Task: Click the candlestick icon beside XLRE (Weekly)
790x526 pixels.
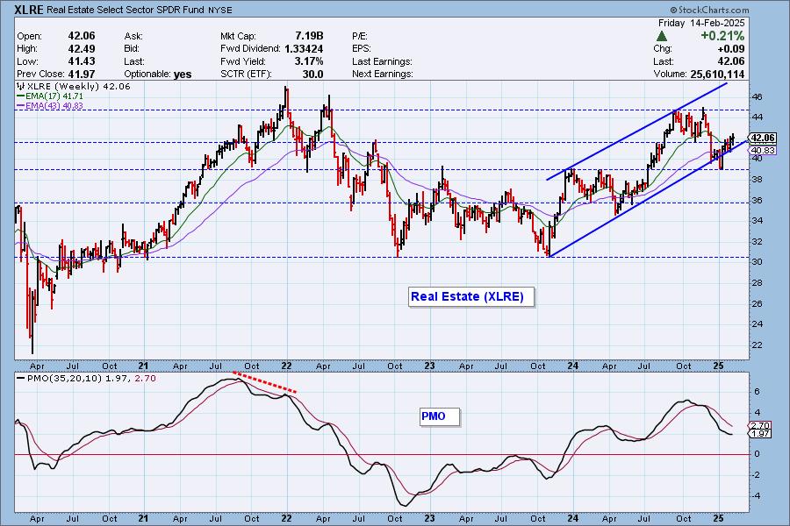Action: (x=21, y=86)
